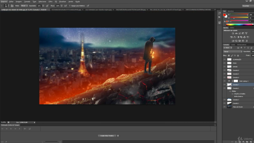Filter layers by pixel type
254x143 pixels.
[x=238, y=48]
